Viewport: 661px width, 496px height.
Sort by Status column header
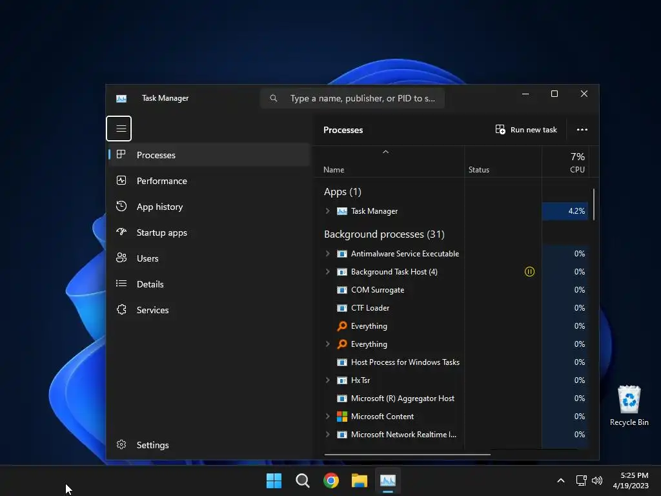[503, 162]
